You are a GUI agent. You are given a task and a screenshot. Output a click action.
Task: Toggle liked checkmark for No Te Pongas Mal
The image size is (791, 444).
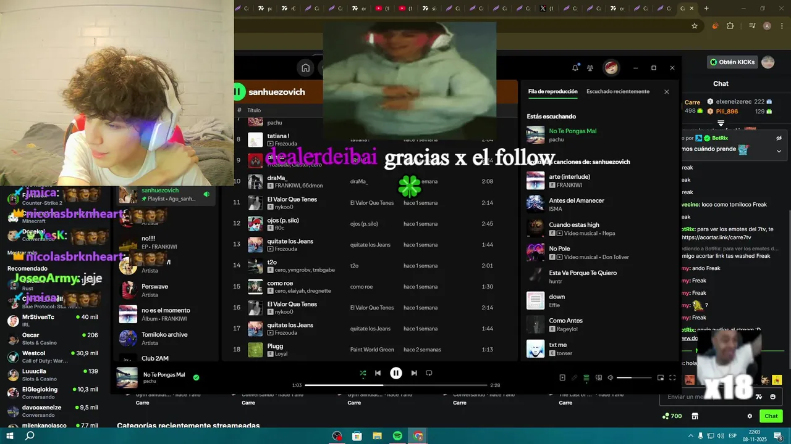[x=196, y=377]
